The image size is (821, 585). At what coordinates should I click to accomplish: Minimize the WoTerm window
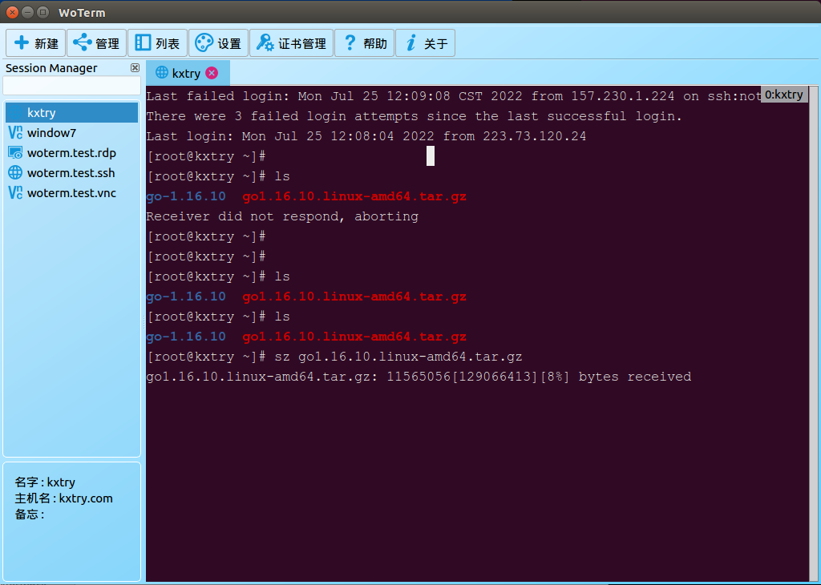click(x=28, y=11)
